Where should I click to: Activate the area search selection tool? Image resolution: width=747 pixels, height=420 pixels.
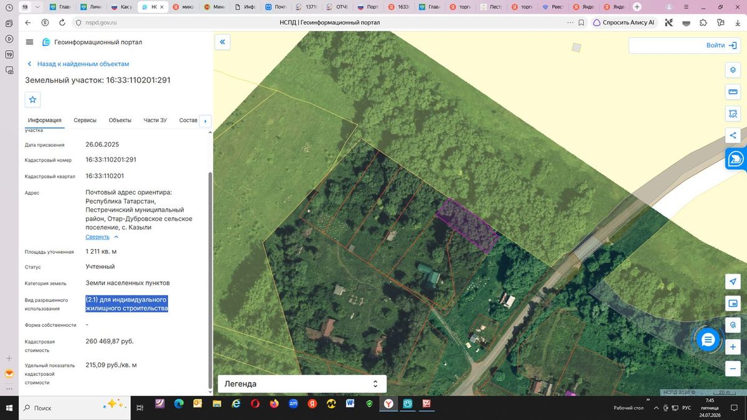733,113
